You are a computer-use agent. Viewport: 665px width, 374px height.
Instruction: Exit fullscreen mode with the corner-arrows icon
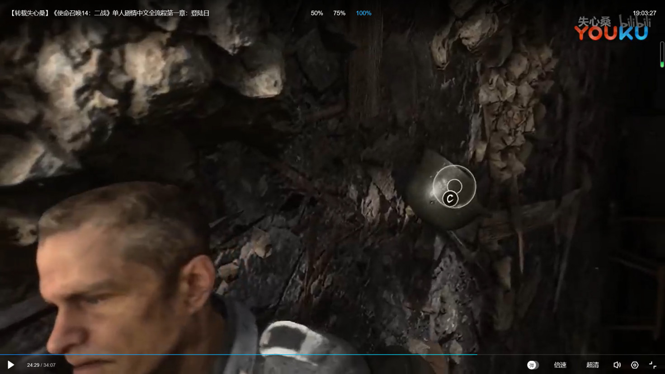pyautogui.click(x=653, y=365)
